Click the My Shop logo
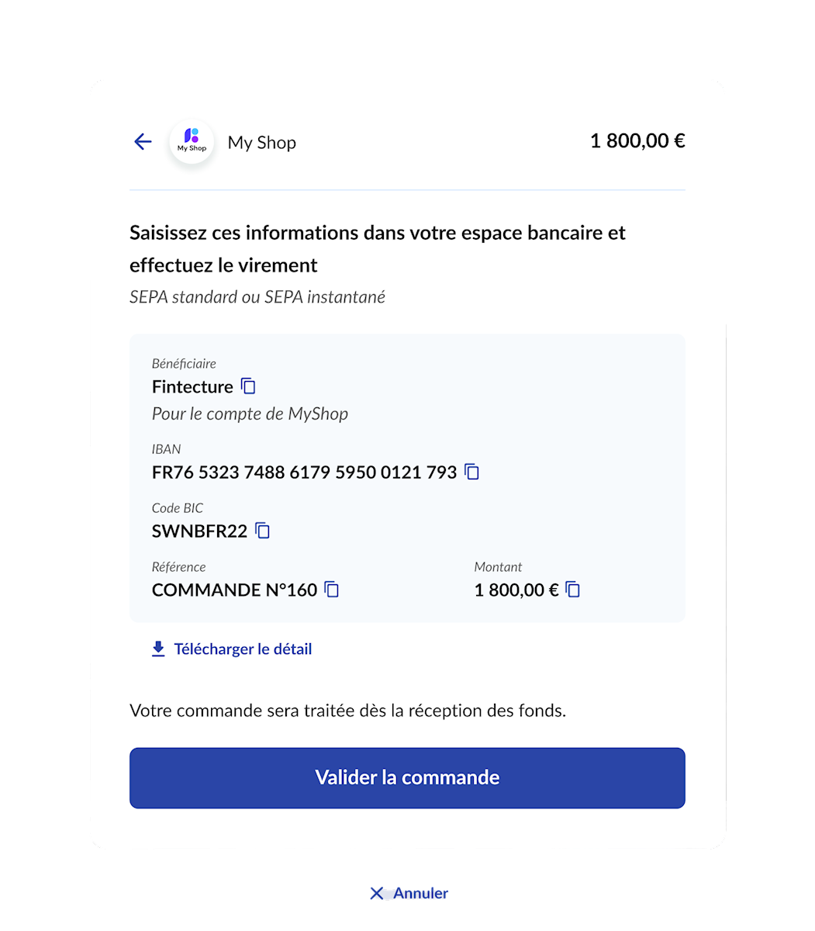This screenshot has height=931, width=815. click(192, 142)
